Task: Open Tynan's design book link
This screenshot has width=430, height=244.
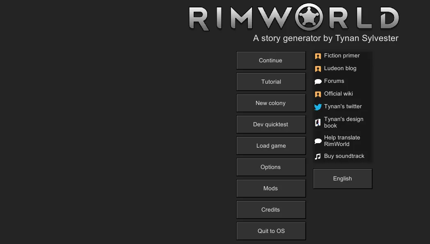Action: pos(343,122)
